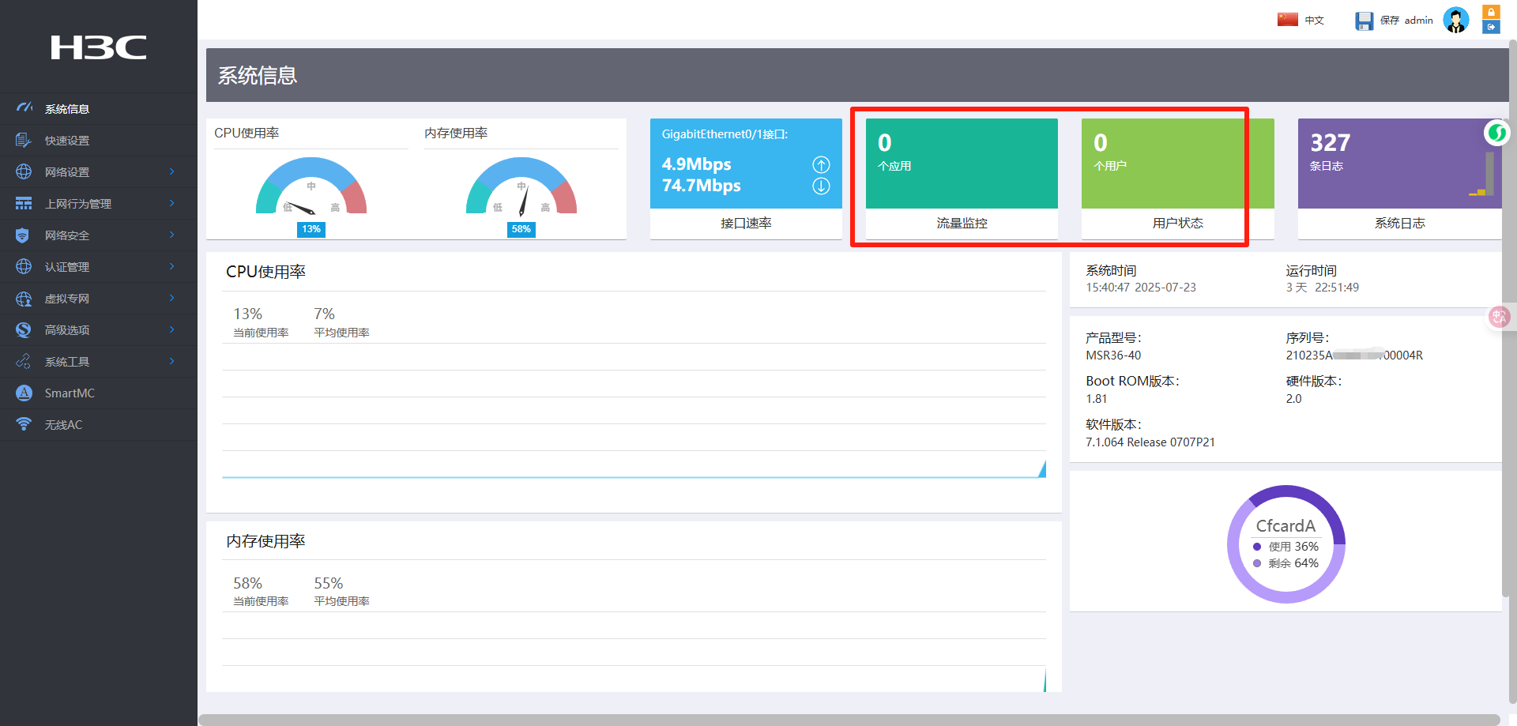
Task: Click the admin username link
Action: (1419, 21)
